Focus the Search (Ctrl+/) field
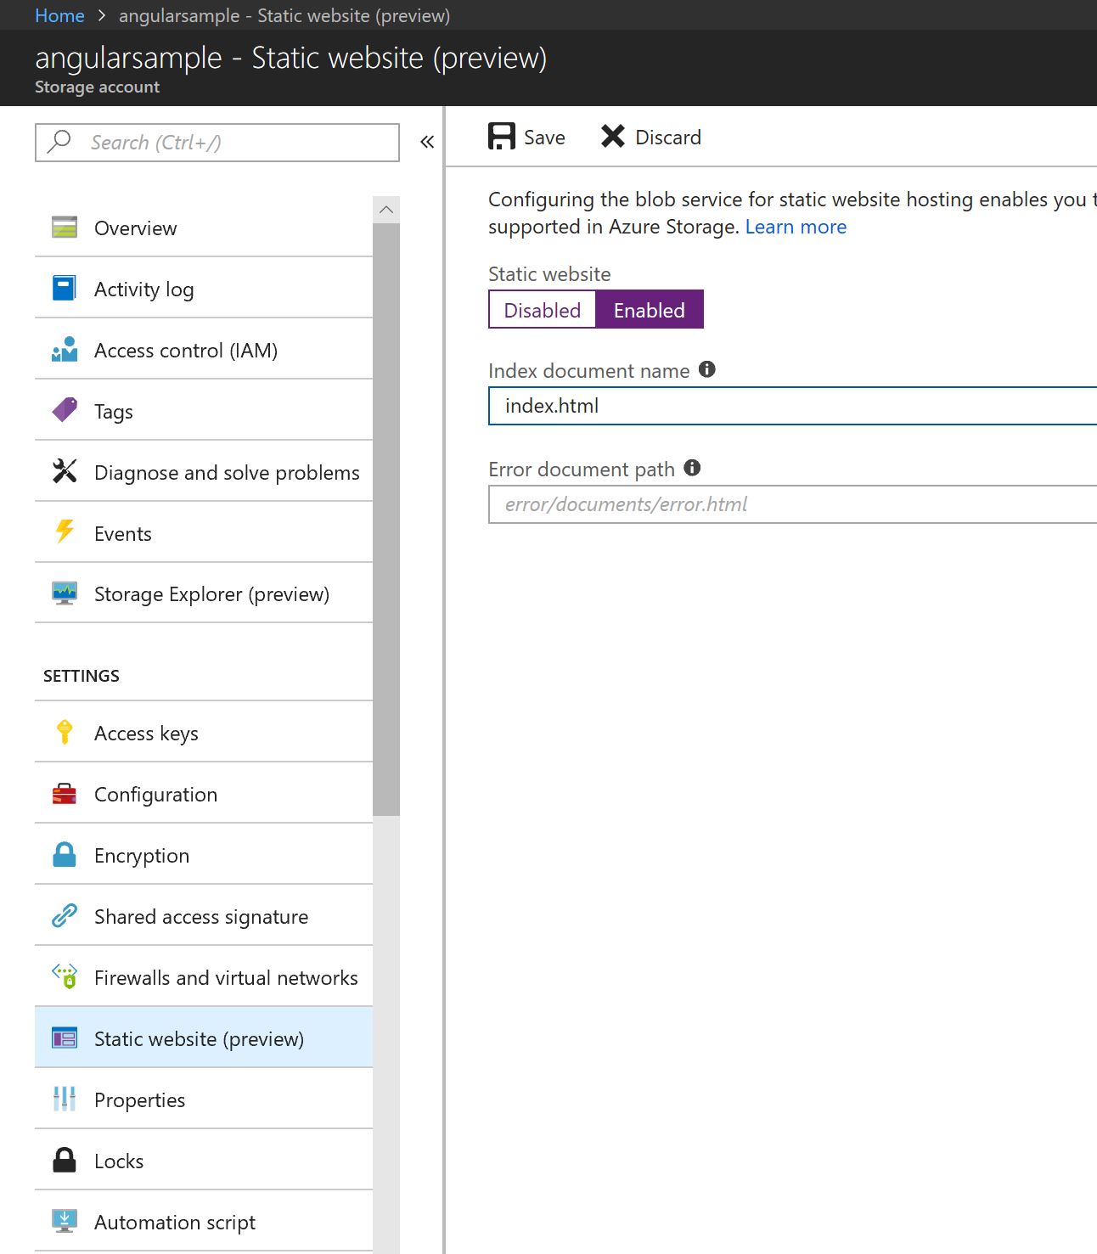The image size is (1097, 1254). point(217,142)
